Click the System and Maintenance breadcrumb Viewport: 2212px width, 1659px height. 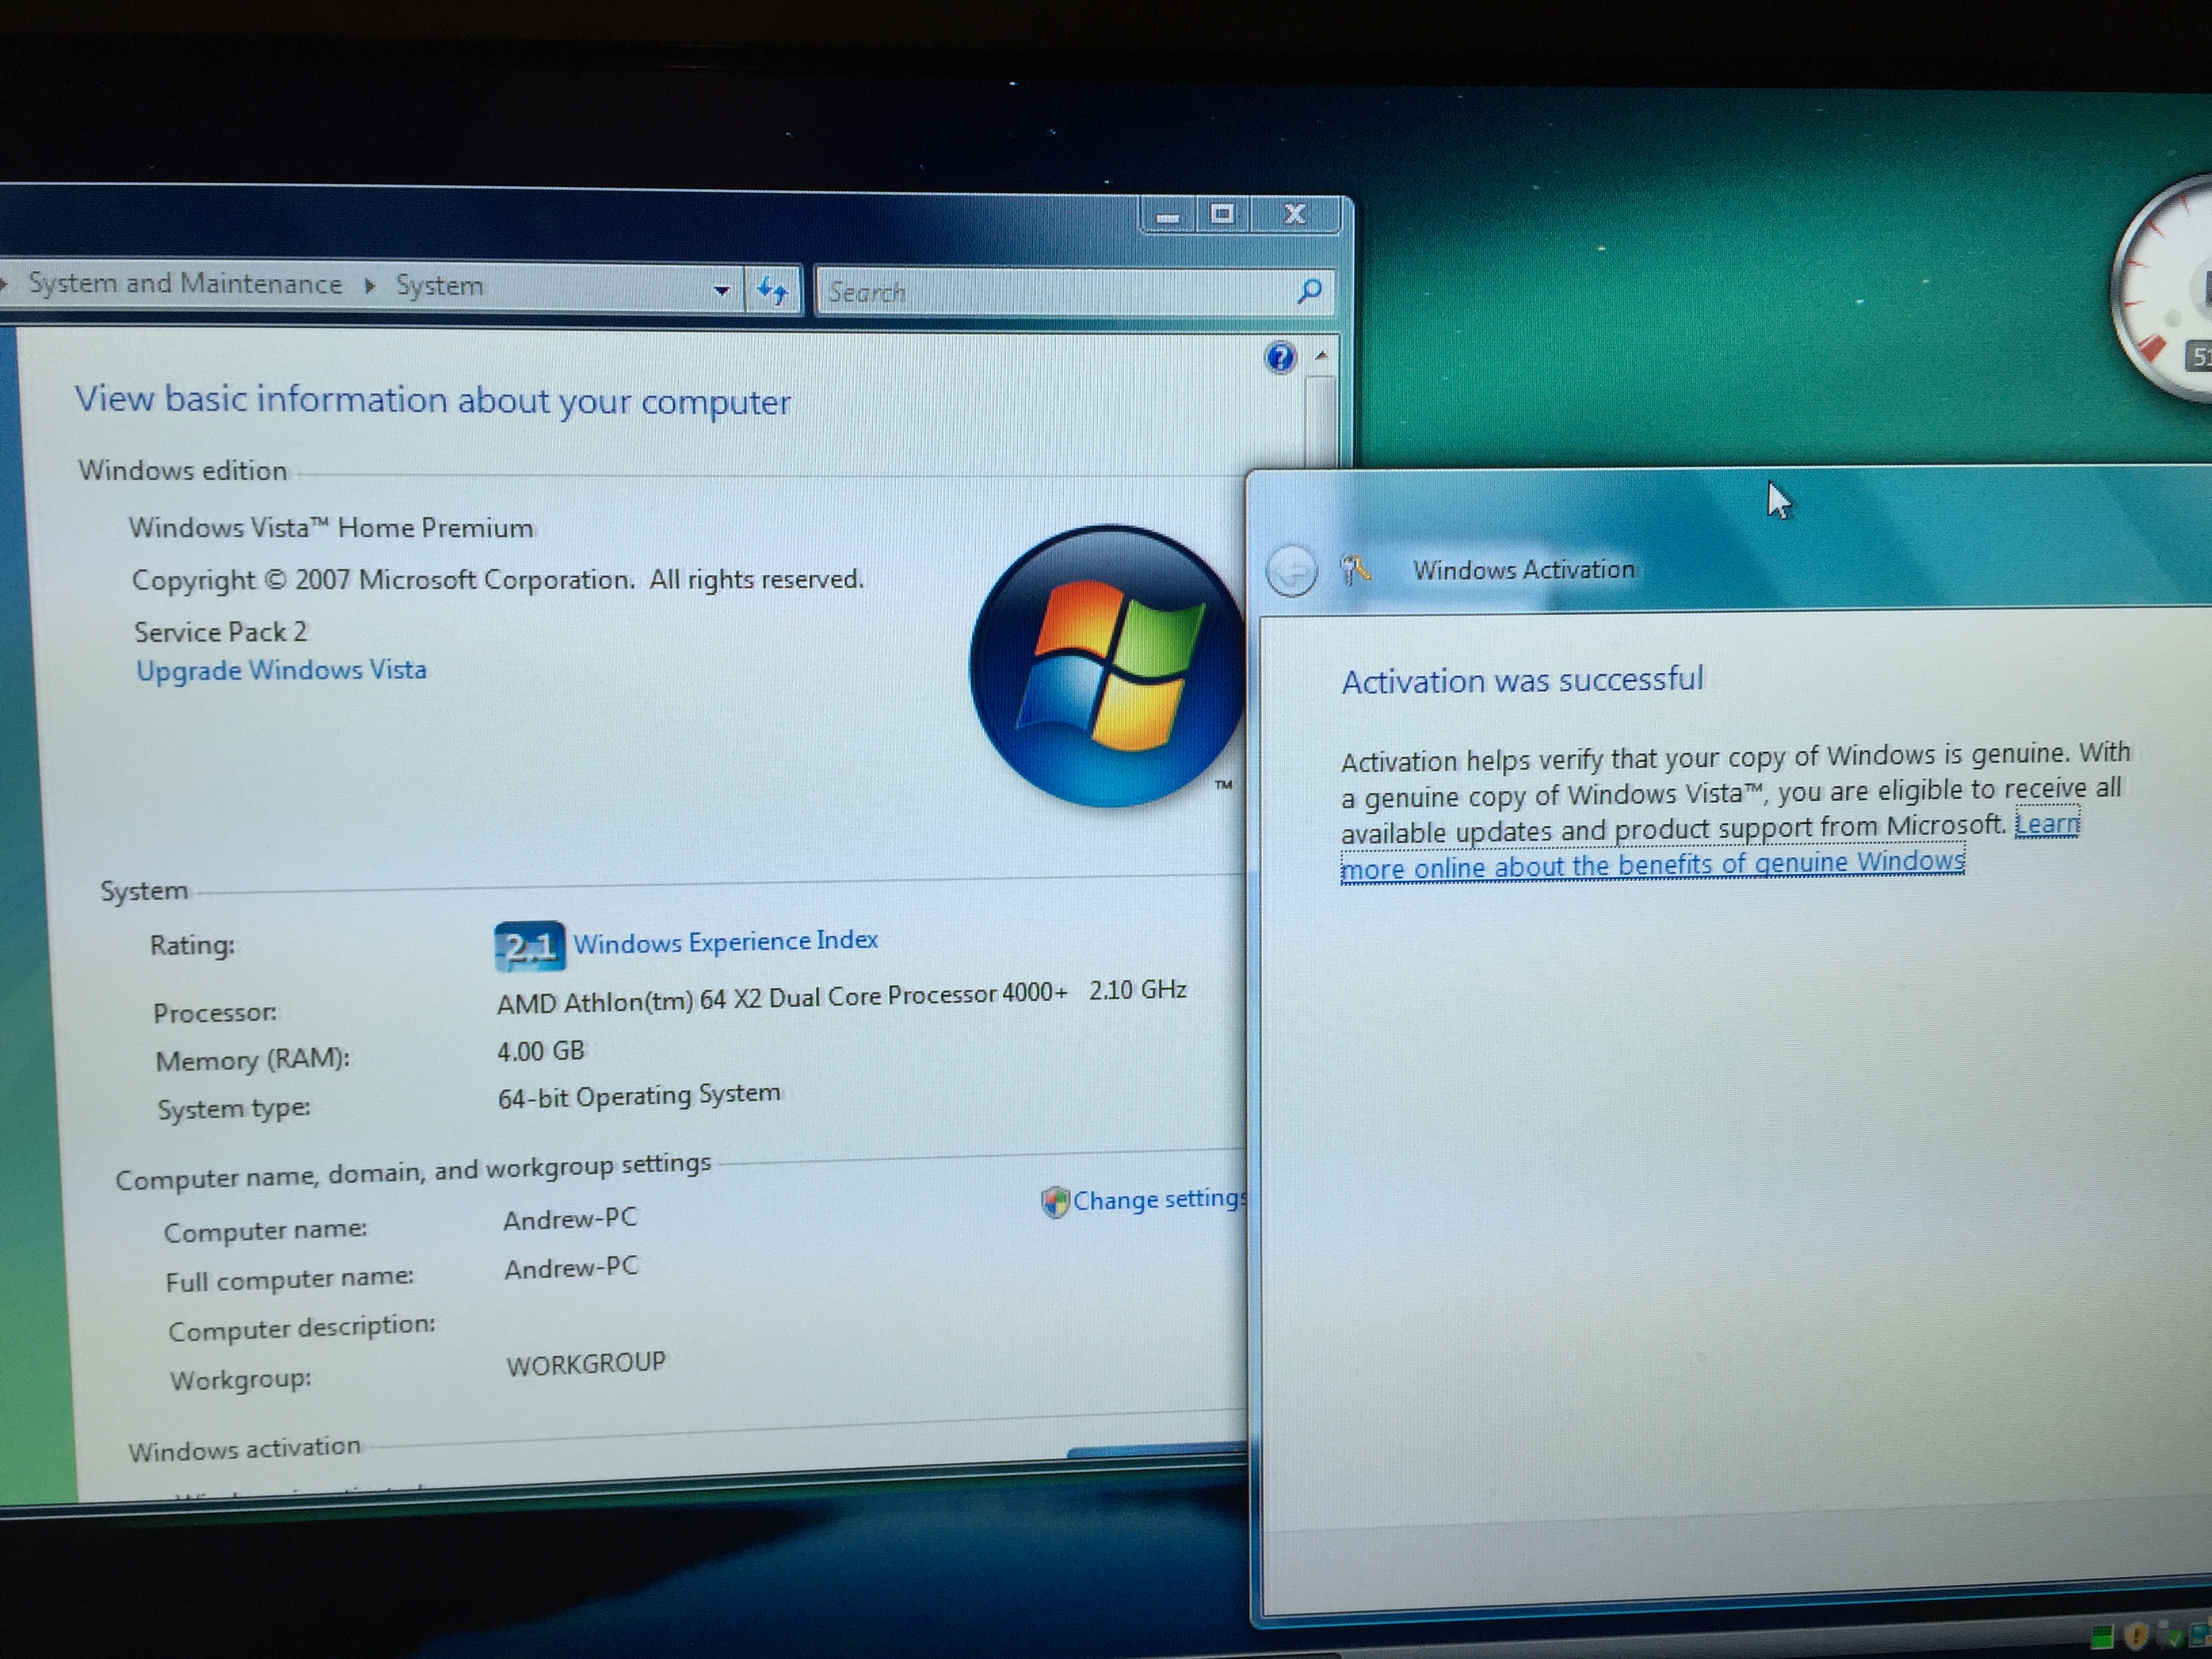(x=185, y=284)
